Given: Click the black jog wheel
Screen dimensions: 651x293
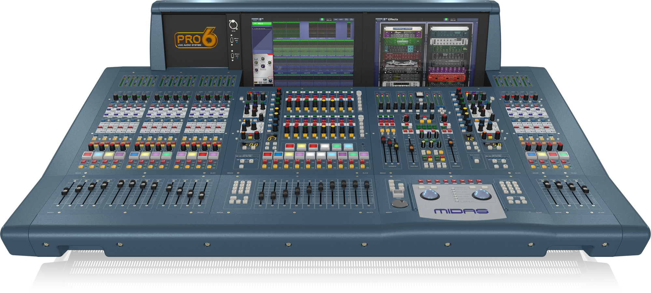Looking at the screenshot, I should click(x=399, y=204).
